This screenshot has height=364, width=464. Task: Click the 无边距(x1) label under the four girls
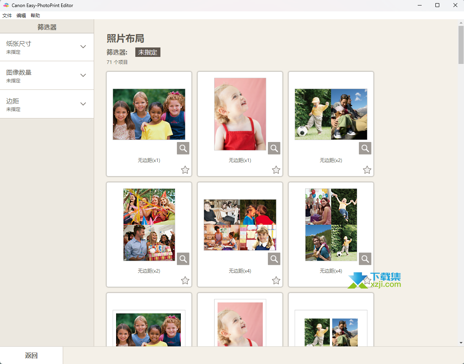coord(149,160)
